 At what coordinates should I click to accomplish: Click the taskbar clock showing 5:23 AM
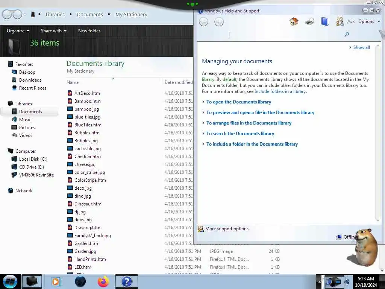pyautogui.click(x=366, y=281)
